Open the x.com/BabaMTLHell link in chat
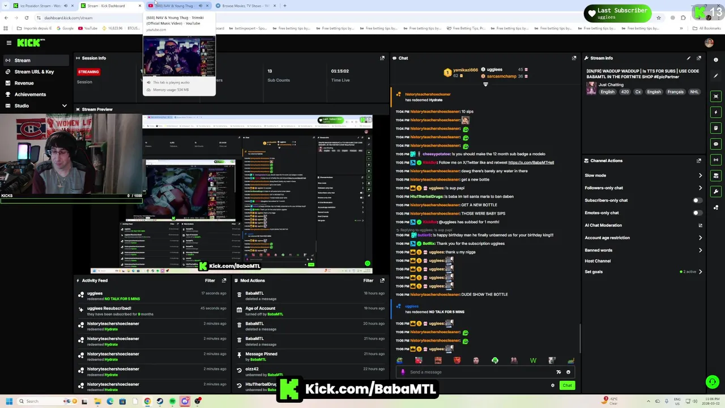 (x=531, y=163)
